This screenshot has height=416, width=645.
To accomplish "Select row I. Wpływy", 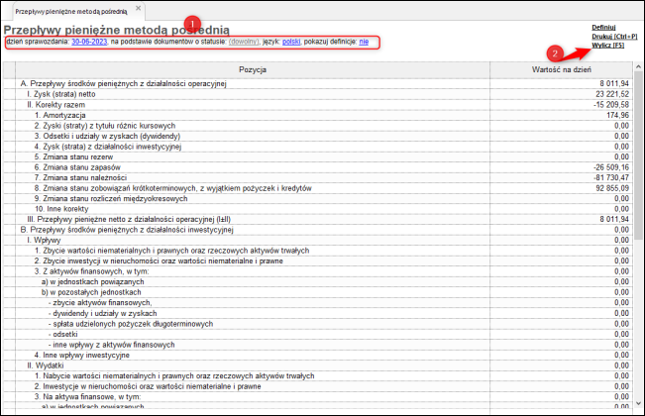I will click(318, 240).
